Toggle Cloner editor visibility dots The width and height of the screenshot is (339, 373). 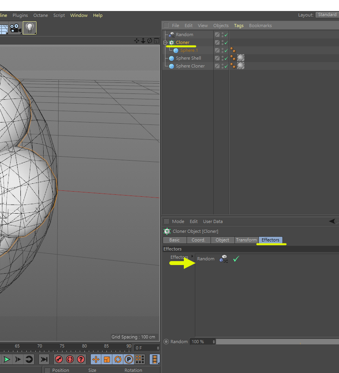[222, 42]
